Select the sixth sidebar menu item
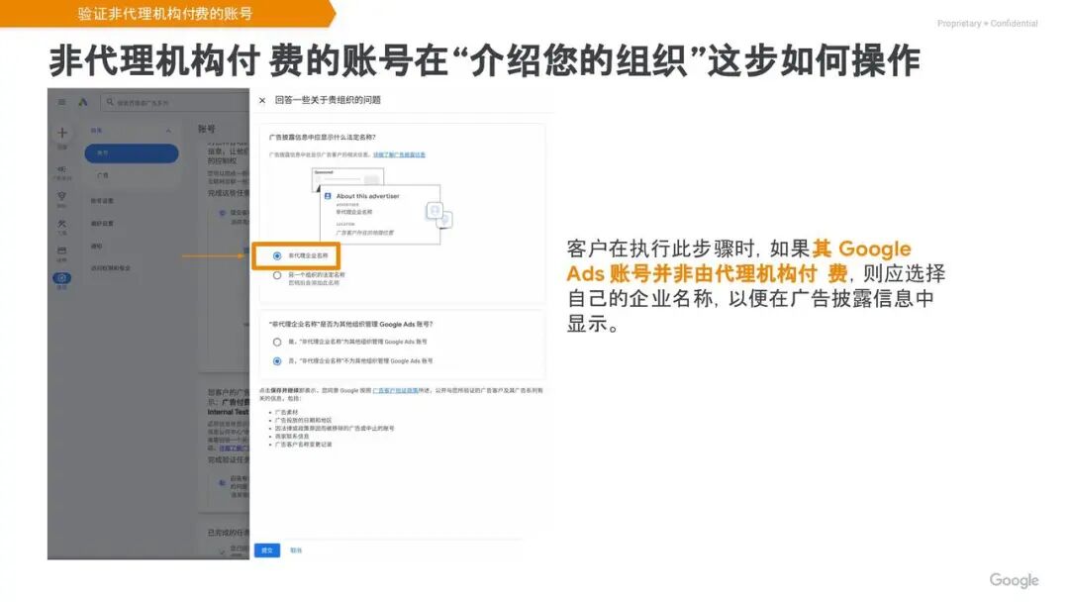1069x602 pixels. coord(97,247)
